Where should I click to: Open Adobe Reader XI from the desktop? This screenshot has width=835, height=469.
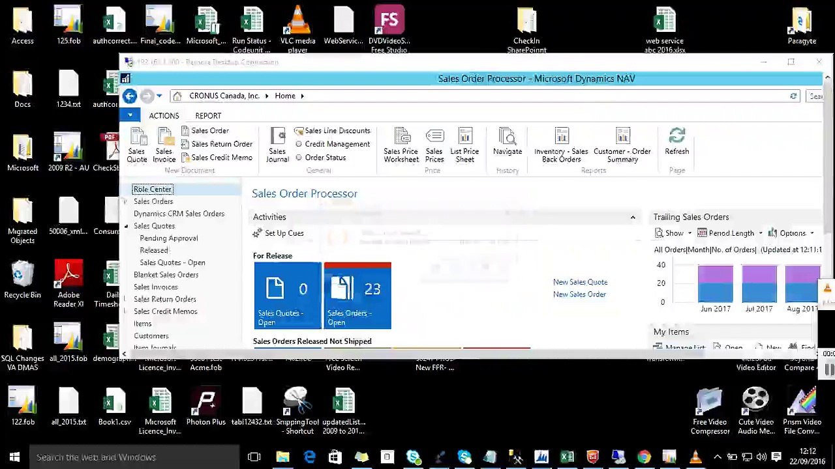[68, 283]
